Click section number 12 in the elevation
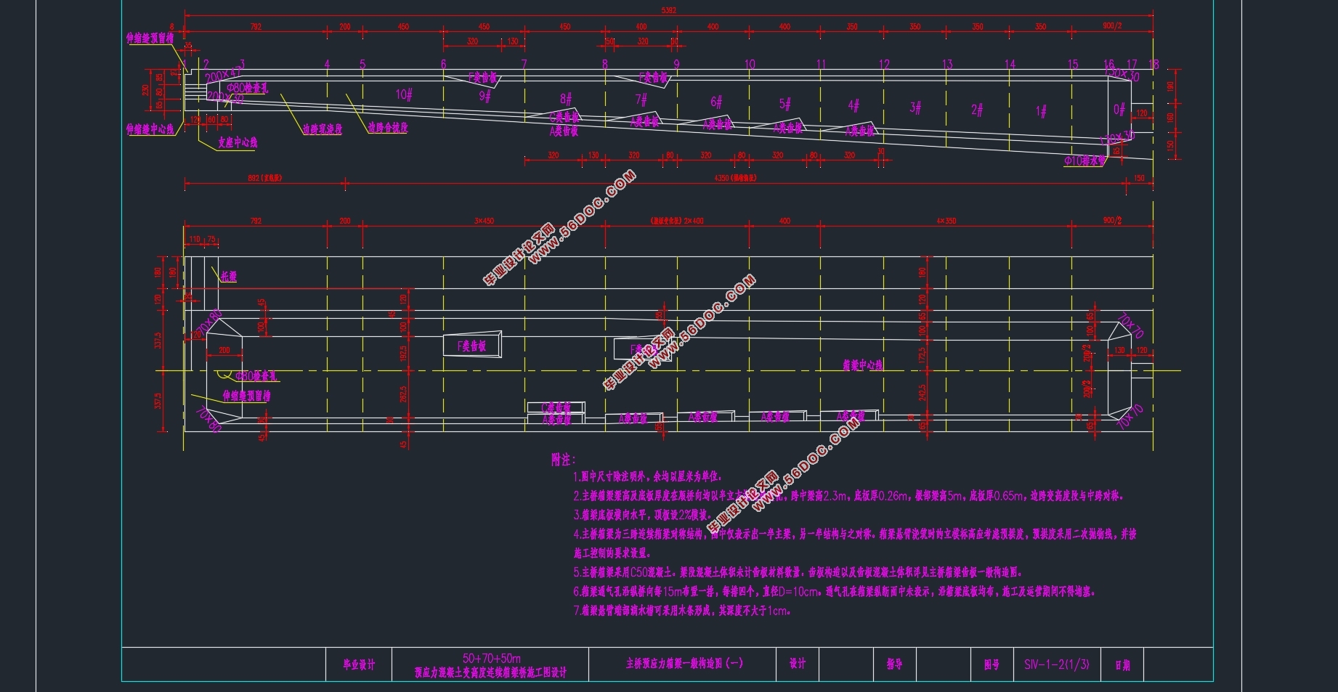 pyautogui.click(x=884, y=64)
